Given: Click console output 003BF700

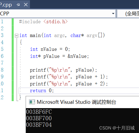Looking at the screenshot, I should click(x=39, y=118).
